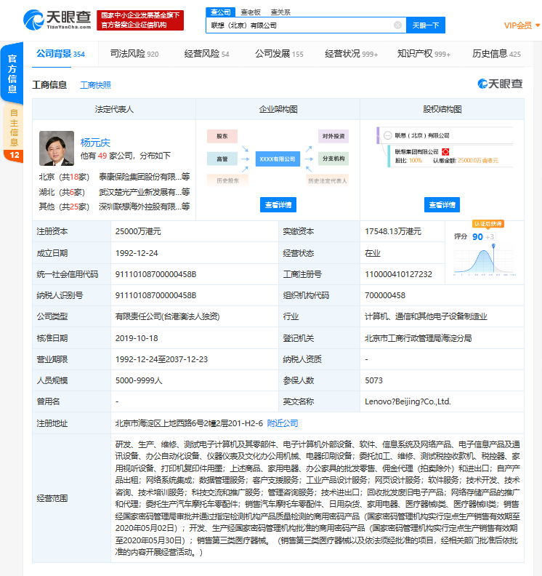
Task: Click the score value 90
Action: pos(477,236)
